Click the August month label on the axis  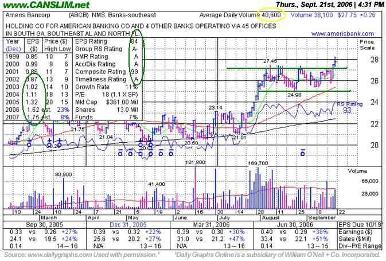(271, 218)
